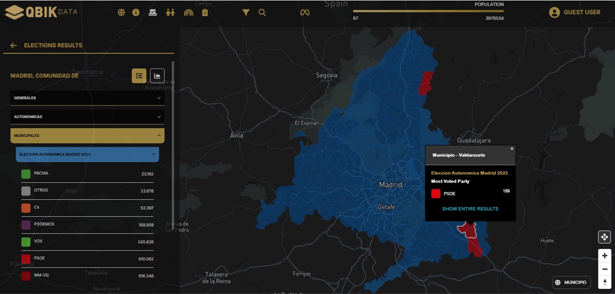Open the filter funnel tool
This screenshot has height=294, width=615.
coord(246,13)
